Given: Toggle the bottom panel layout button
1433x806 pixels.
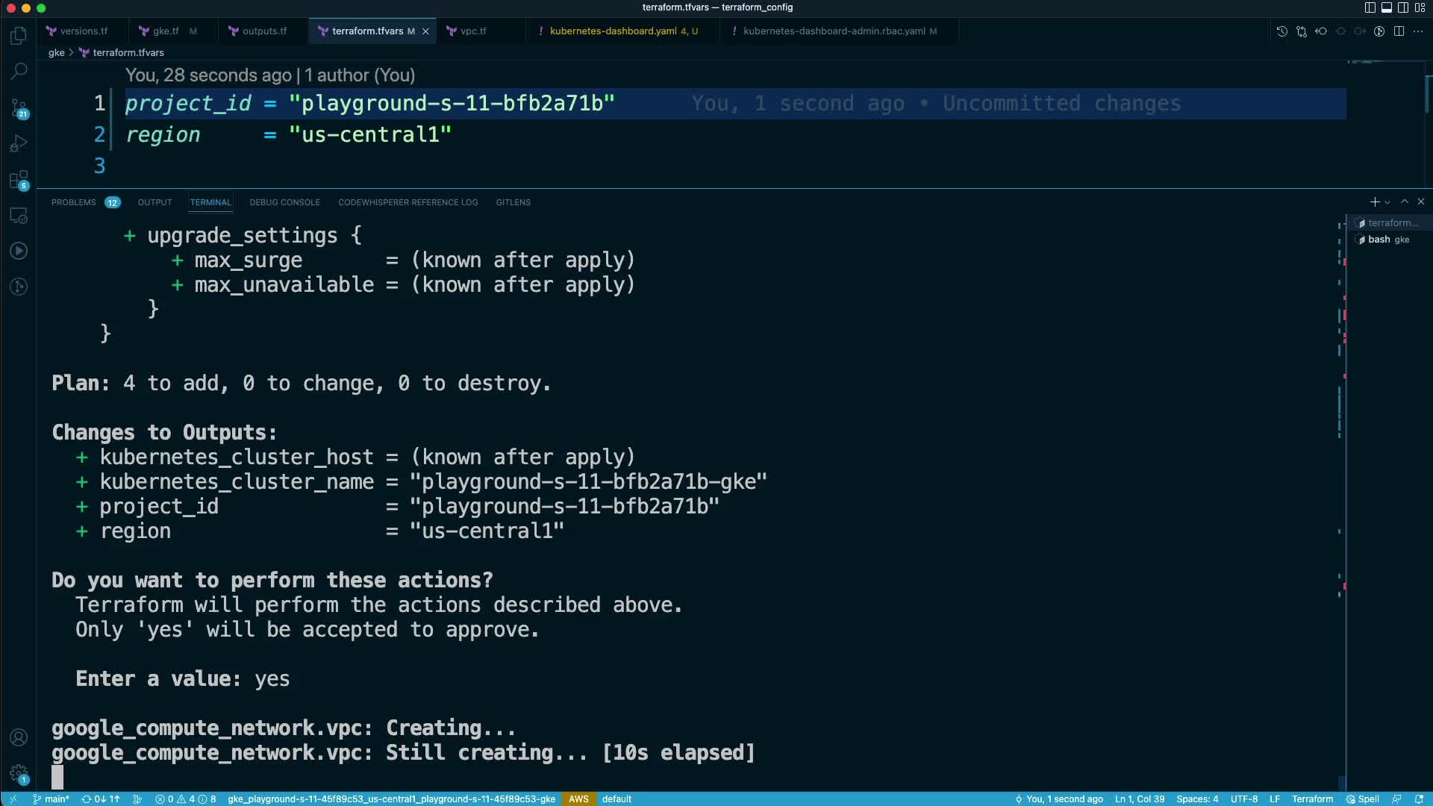Looking at the screenshot, I should pos(1386,7).
